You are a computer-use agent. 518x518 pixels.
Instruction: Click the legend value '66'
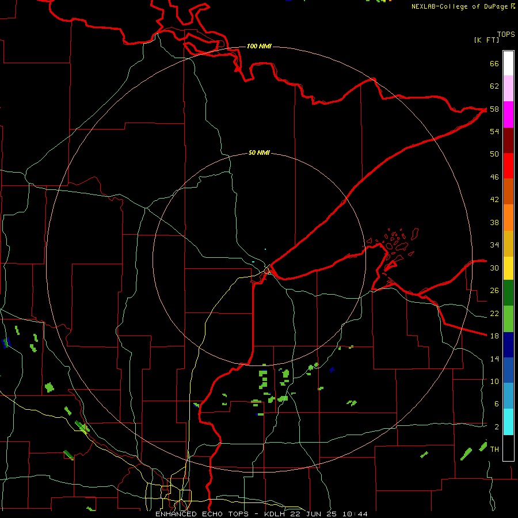click(494, 63)
